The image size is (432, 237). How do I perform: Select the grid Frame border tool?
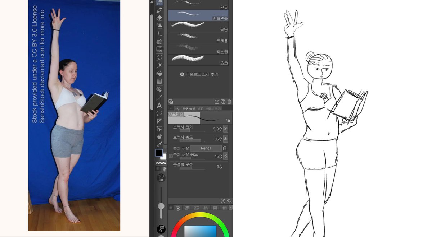point(159,49)
